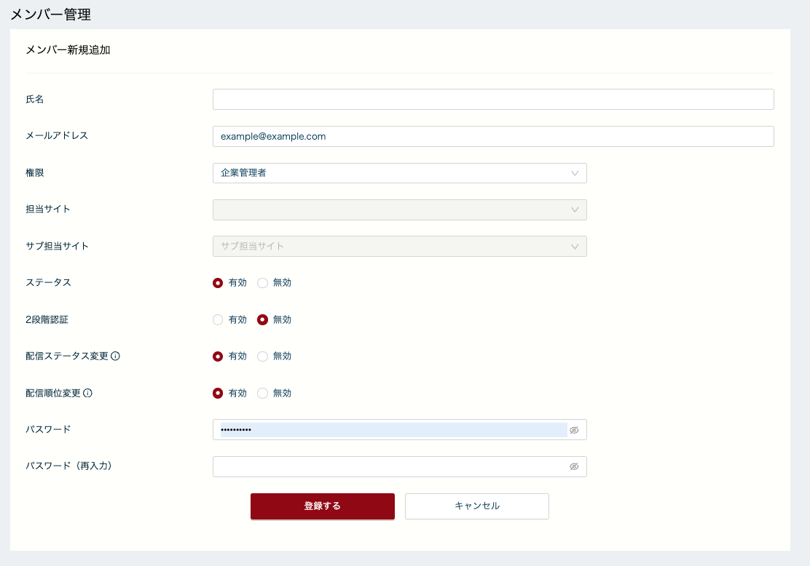Choose 有効 for 配信ステータス変更

[x=218, y=356]
